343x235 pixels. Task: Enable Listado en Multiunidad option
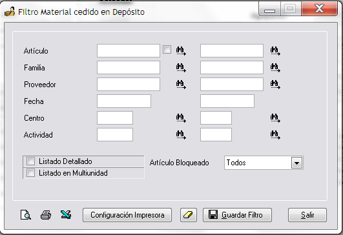[30, 173]
